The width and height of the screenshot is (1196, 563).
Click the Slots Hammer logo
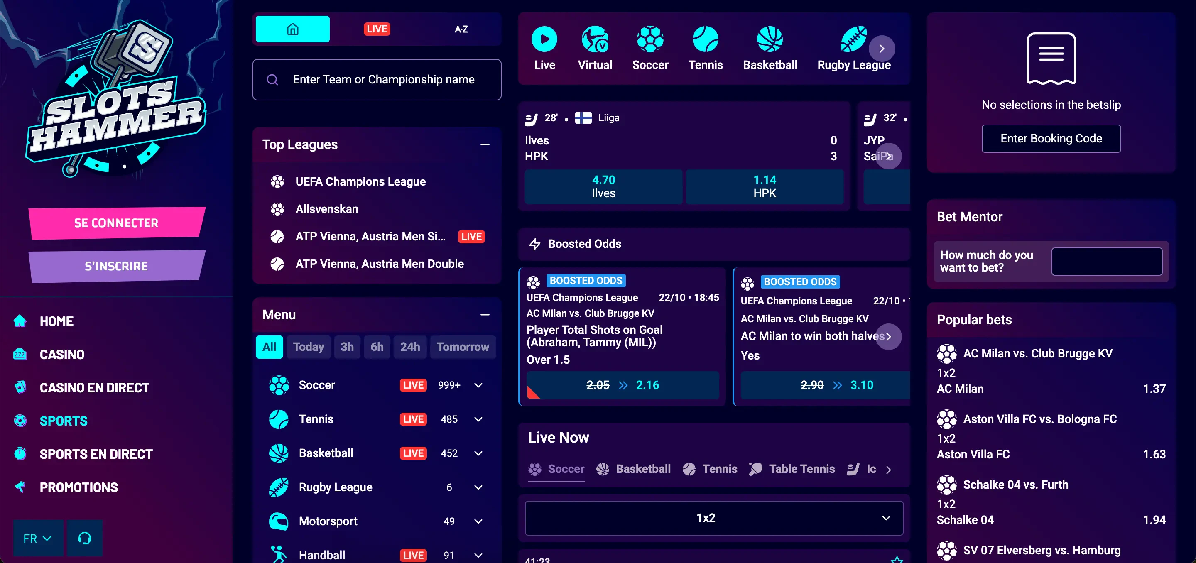click(x=116, y=98)
